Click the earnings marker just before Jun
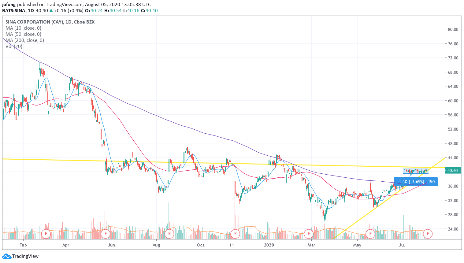Image resolution: width=464 pixels, height=263 pixels. 106,234
